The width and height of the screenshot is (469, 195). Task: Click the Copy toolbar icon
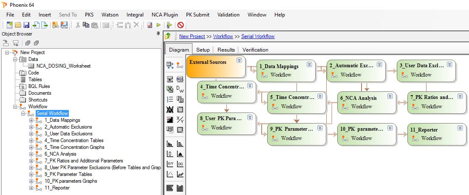(x=86, y=25)
